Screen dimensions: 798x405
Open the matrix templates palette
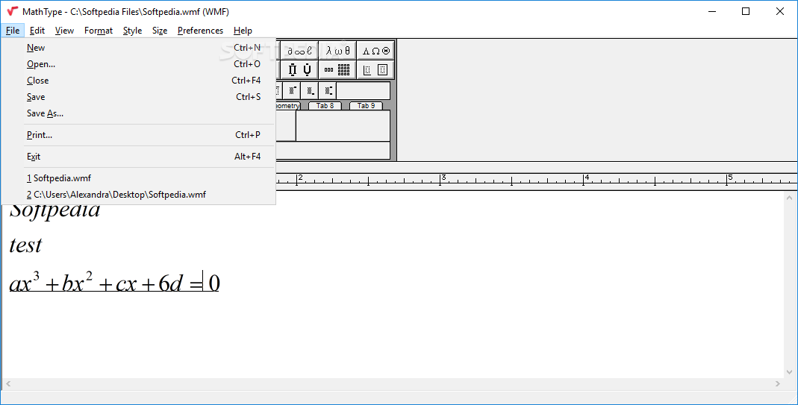[x=337, y=69]
